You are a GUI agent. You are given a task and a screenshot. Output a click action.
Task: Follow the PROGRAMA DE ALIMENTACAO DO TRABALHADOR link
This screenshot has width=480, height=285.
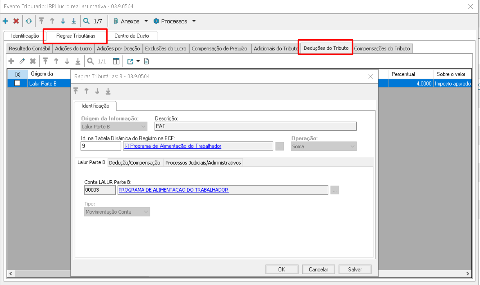pos(173,190)
